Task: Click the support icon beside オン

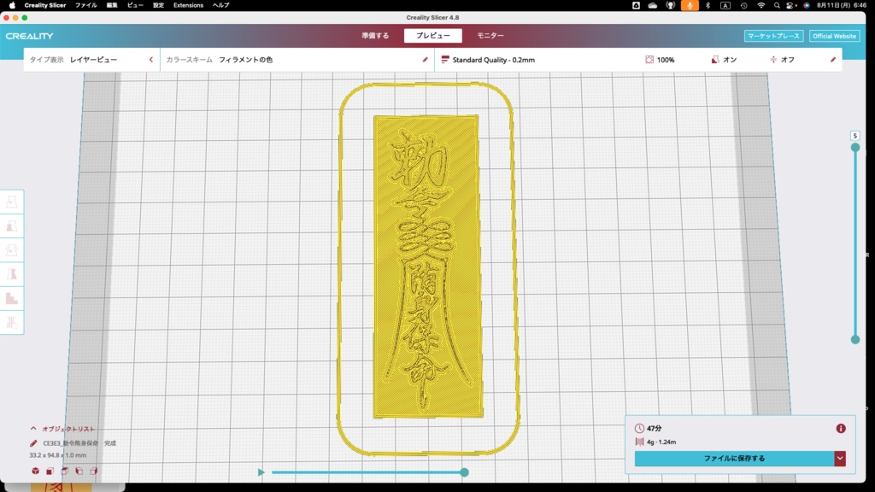Action: [x=715, y=60]
